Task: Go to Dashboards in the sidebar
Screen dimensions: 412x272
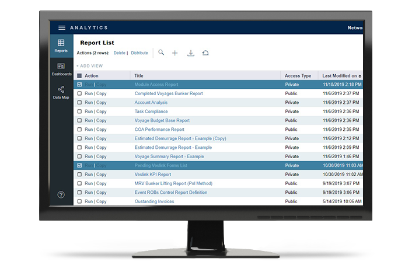Action: coord(61,69)
